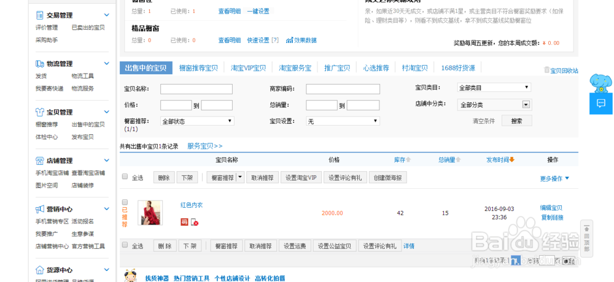Switch to the 淘宝服务宝 tab
614x282 pixels.
tap(295, 67)
